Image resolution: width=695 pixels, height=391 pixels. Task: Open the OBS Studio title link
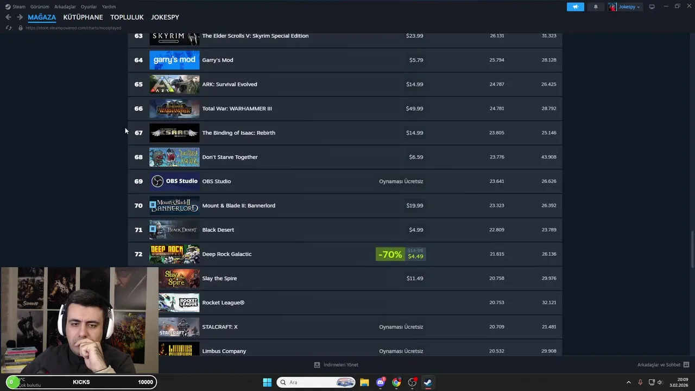tap(216, 181)
